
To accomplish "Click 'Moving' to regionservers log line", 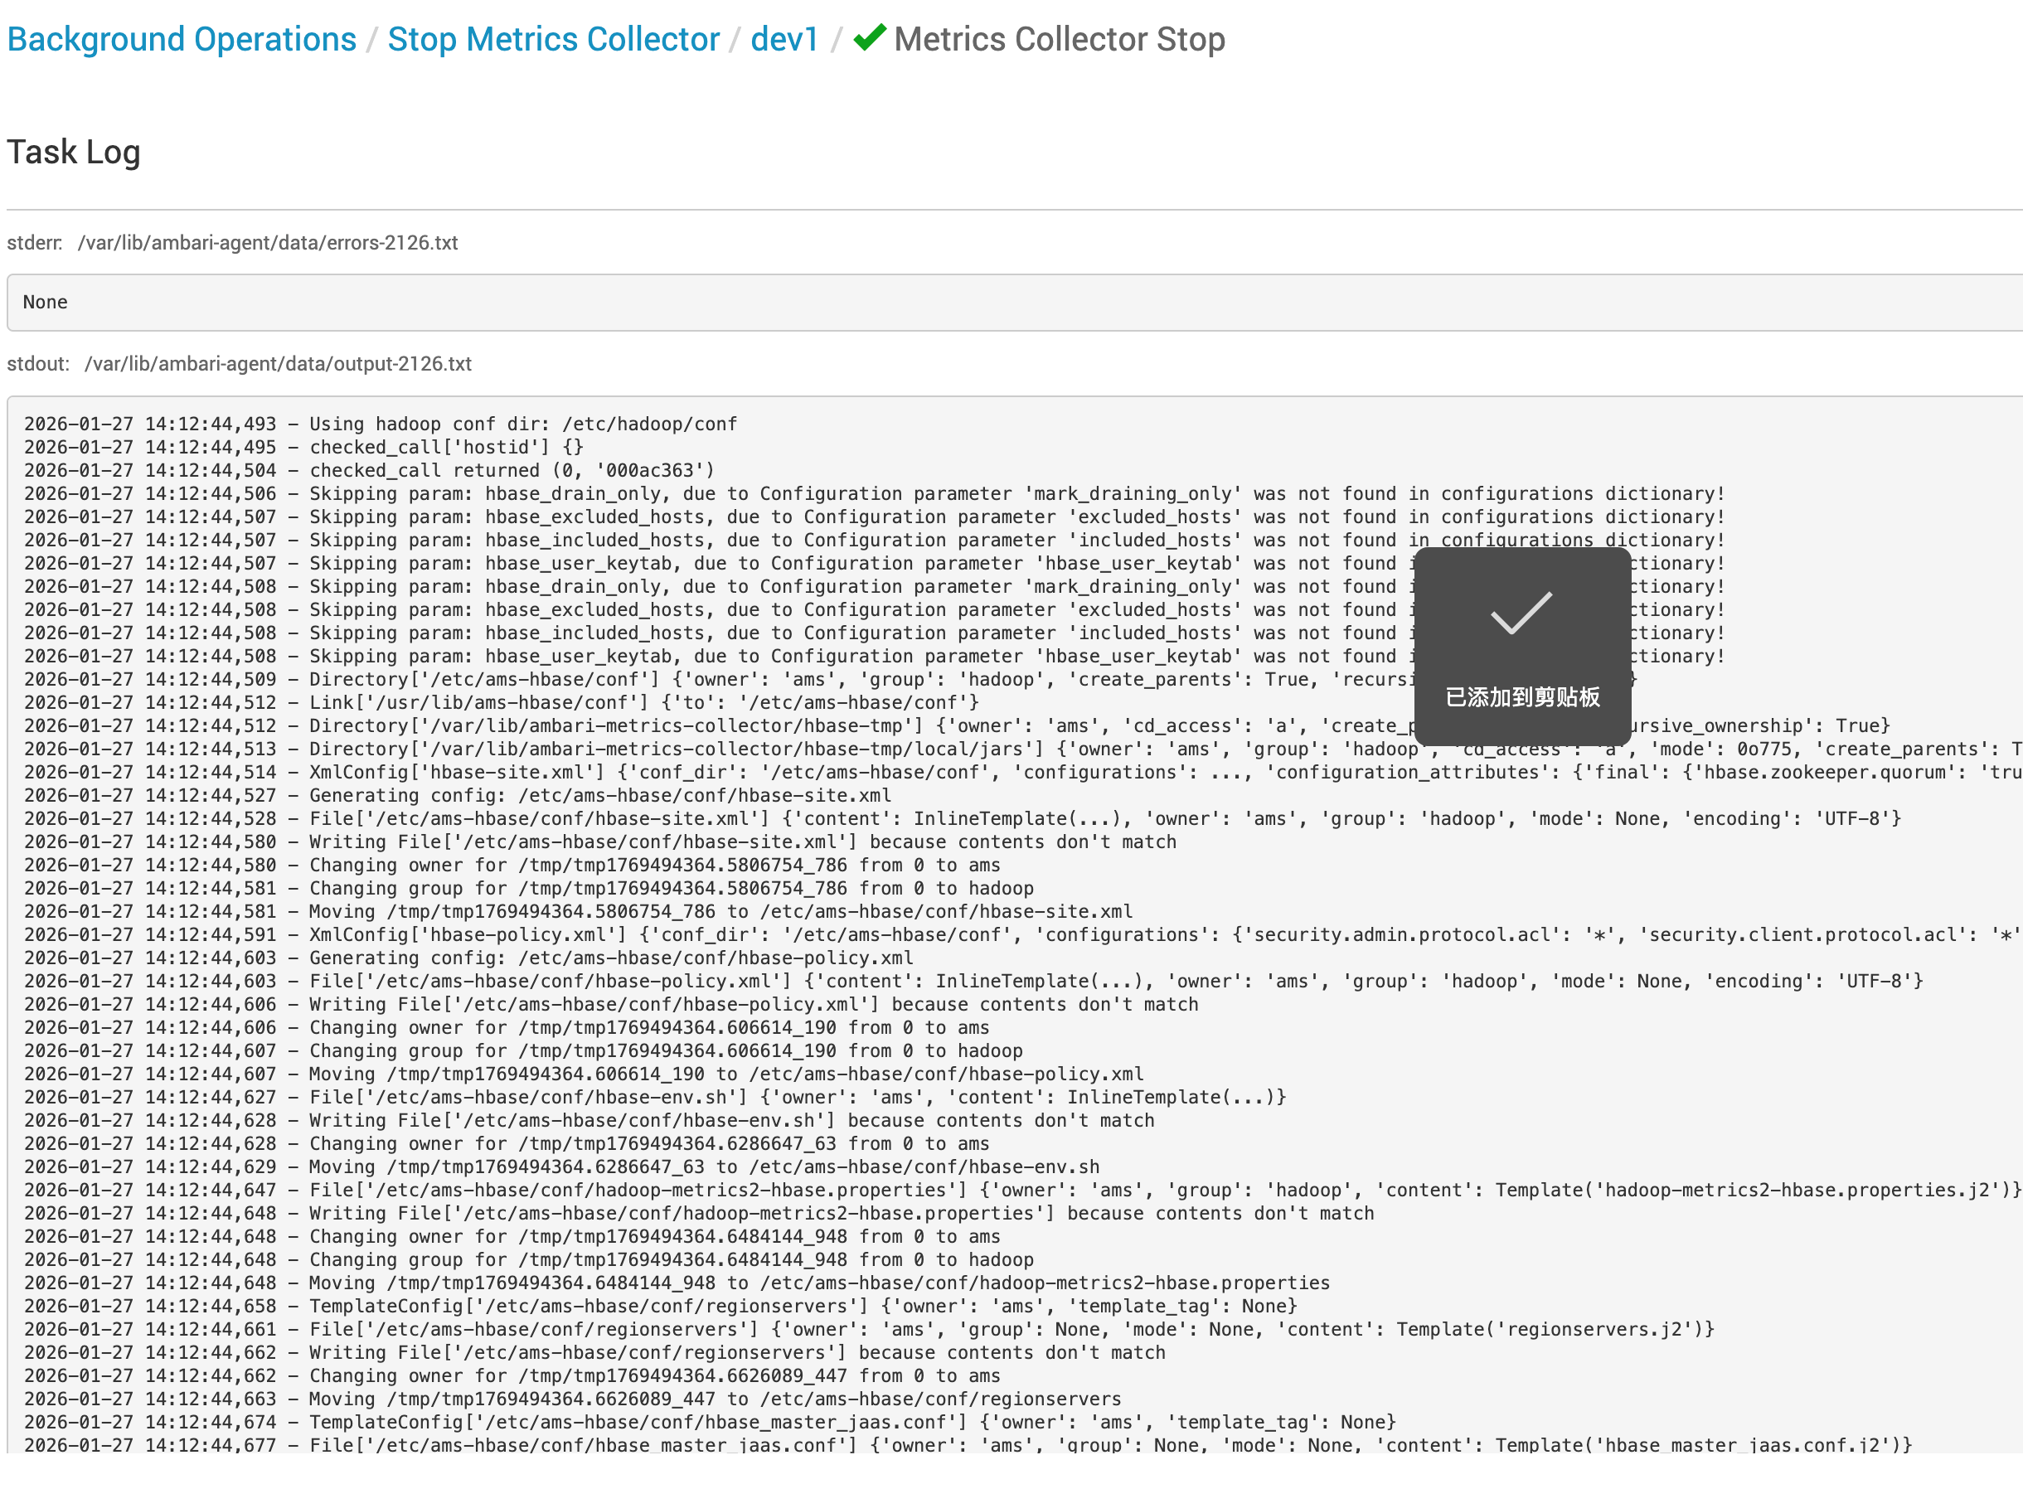I will pyautogui.click(x=572, y=1398).
